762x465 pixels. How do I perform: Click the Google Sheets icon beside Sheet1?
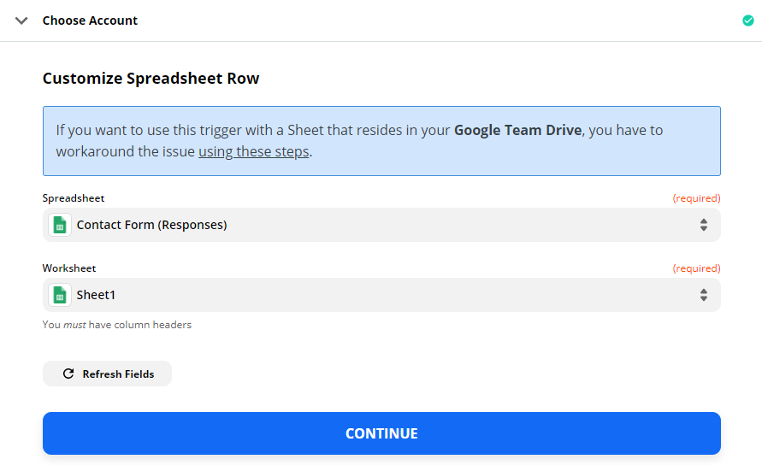[60, 295]
